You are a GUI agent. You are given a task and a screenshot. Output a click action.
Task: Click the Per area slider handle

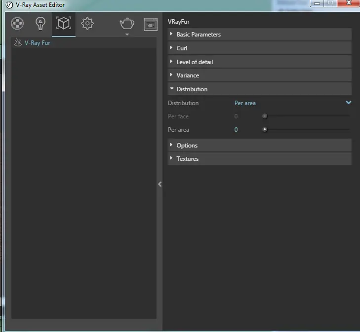point(265,130)
